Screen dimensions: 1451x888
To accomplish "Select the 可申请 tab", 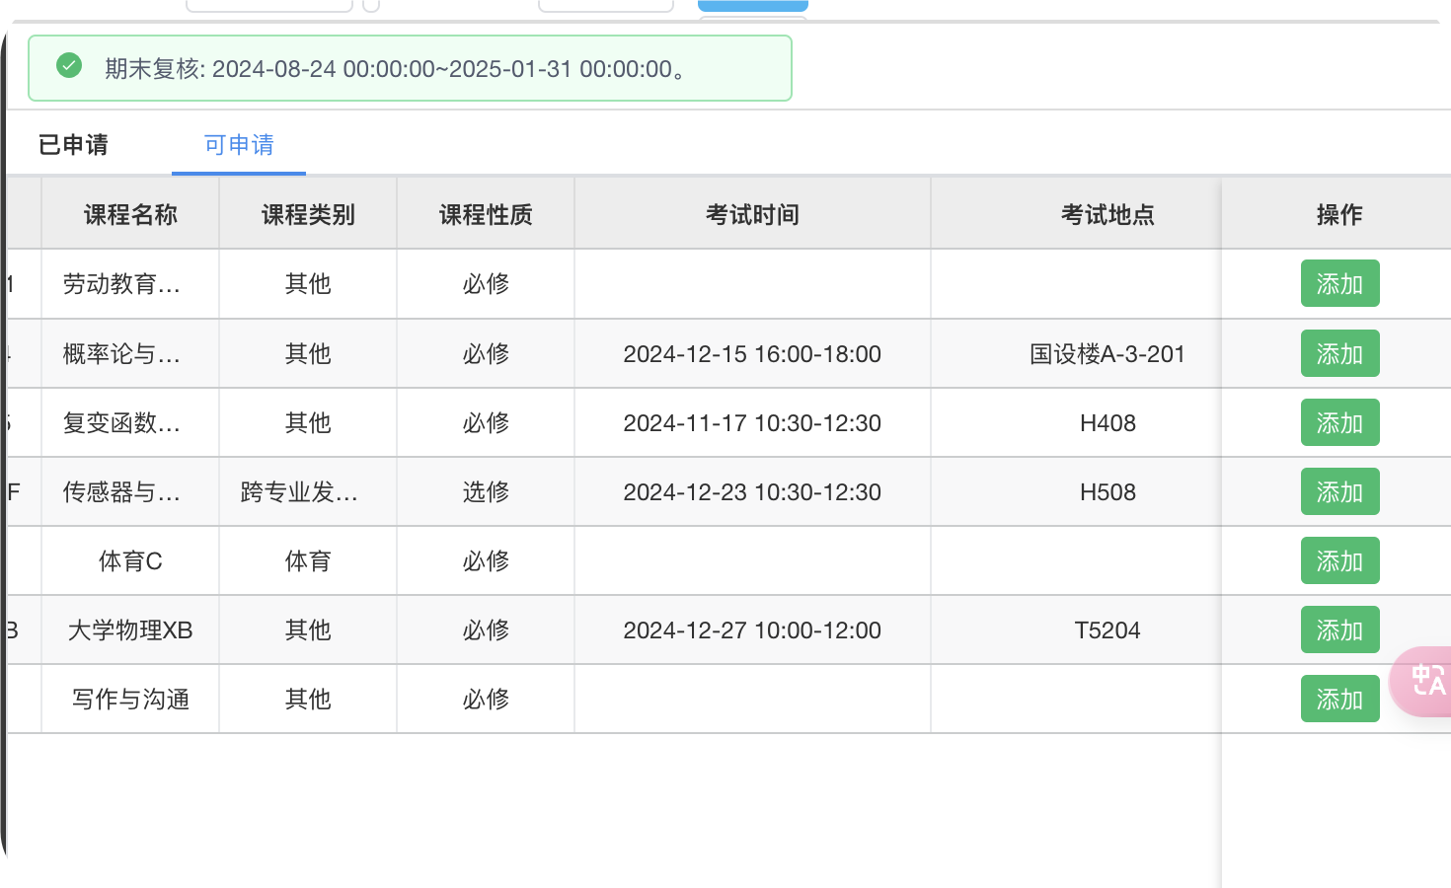I will pos(239,145).
